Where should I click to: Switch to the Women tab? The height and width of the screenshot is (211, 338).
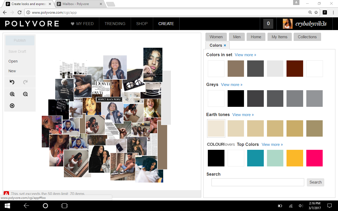(216, 37)
